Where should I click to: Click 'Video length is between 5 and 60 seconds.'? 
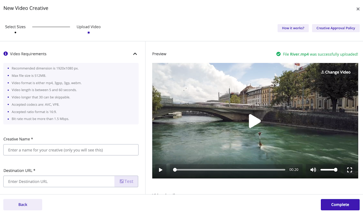pos(44,90)
